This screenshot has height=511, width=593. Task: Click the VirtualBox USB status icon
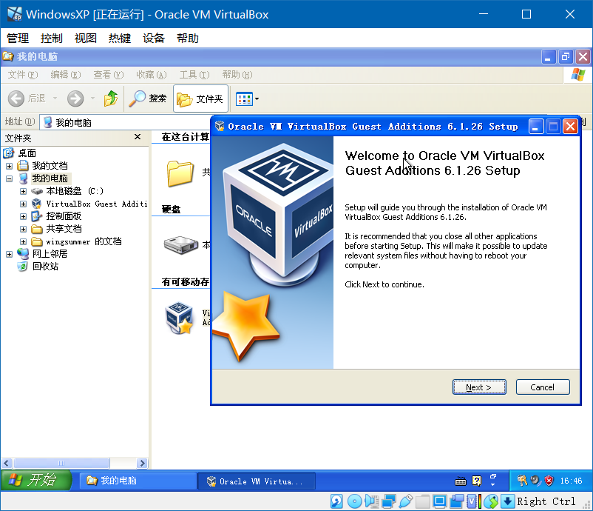coord(406,501)
